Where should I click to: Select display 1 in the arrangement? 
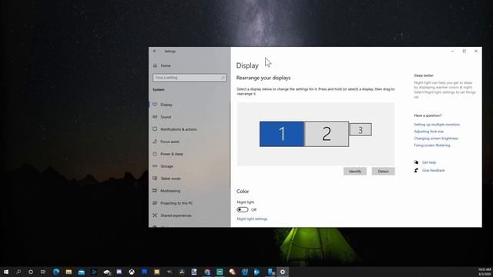point(281,134)
